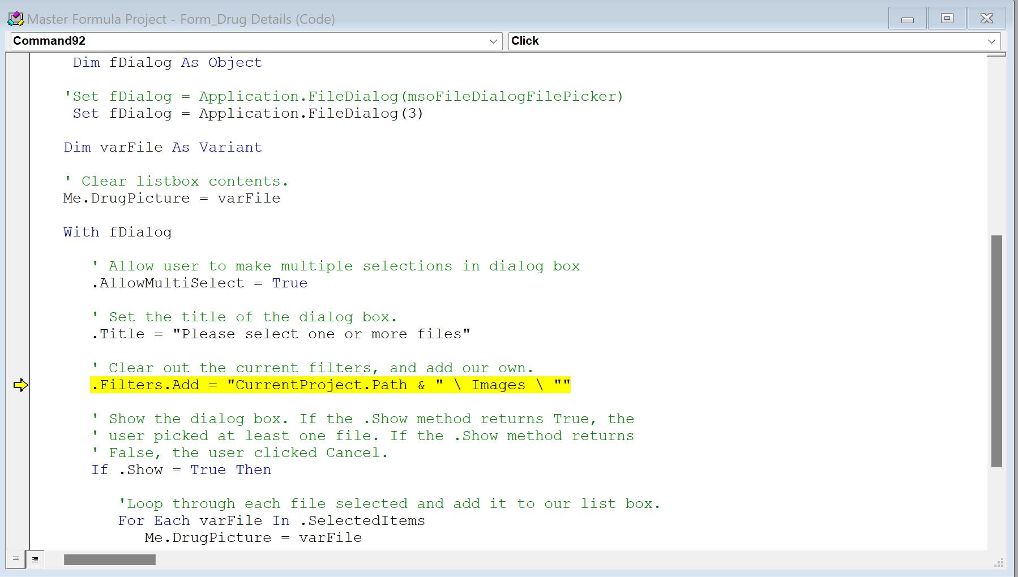Click the 'Dim fDialog As Object' line

(x=168, y=63)
